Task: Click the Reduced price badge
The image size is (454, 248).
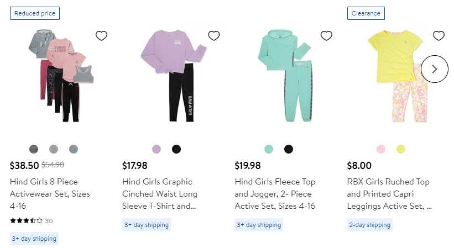Action: (x=34, y=13)
